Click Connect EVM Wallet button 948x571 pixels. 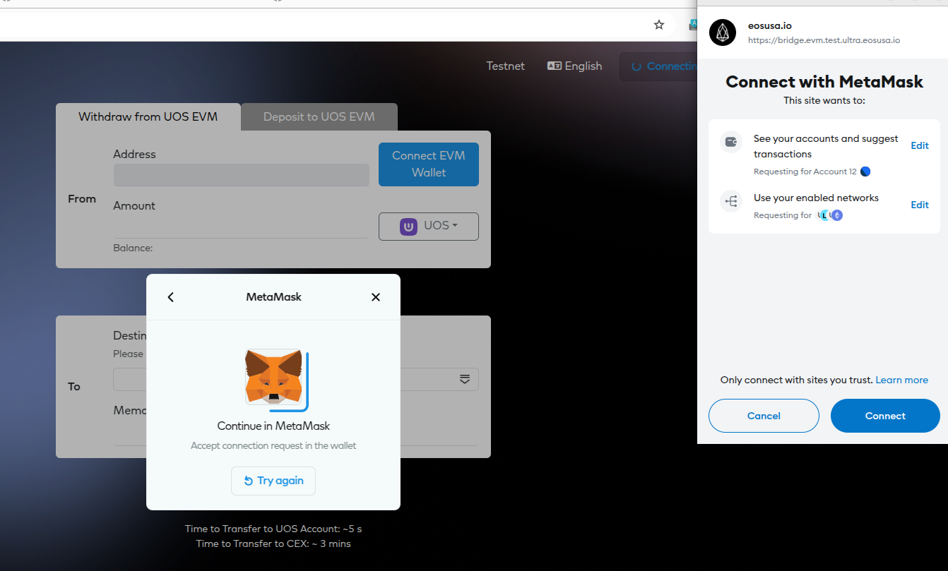pyautogui.click(x=429, y=164)
